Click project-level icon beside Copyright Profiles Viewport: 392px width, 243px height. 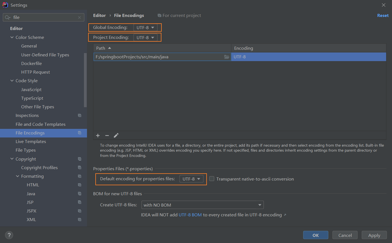(x=79, y=168)
